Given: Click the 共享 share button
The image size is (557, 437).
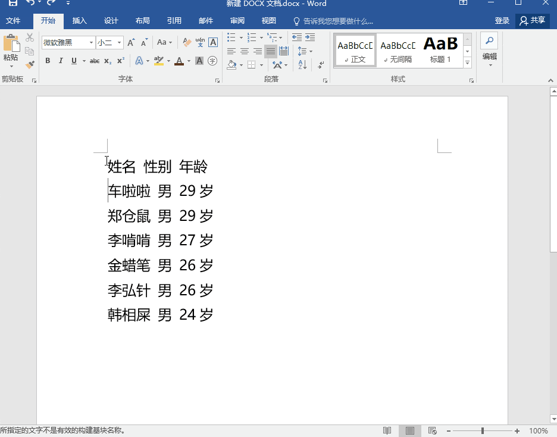Looking at the screenshot, I should (532, 21).
